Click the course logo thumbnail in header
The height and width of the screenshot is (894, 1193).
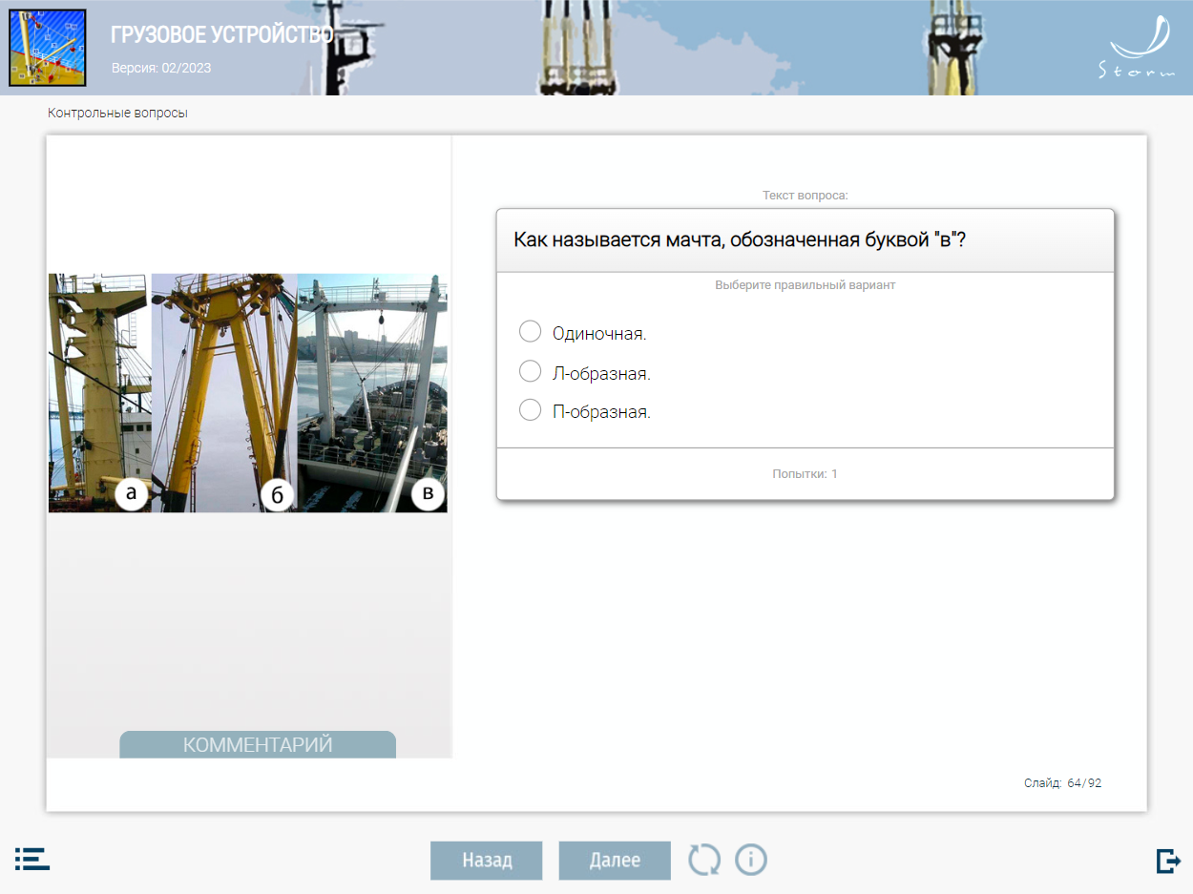pyautogui.click(x=48, y=48)
